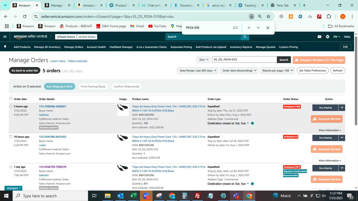This screenshot has height=201, width=358.
Task: Expand Buy shipping arrow for order 112-5591395-8247422
Action: (342, 138)
